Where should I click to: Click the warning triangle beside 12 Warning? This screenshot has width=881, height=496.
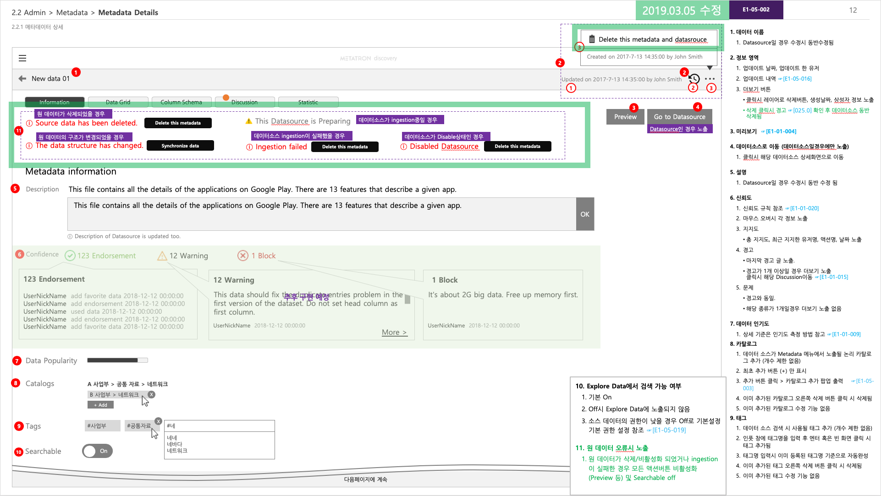[x=162, y=256]
